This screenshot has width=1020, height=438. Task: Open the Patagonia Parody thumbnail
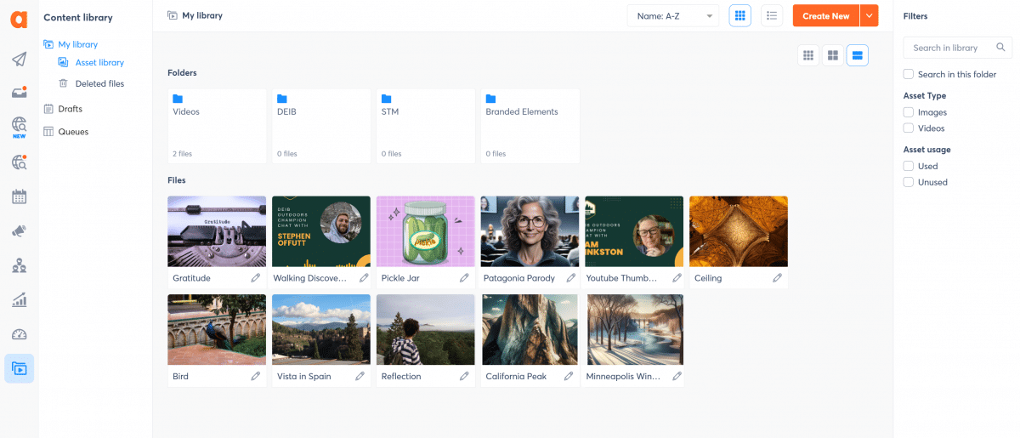[x=530, y=231]
